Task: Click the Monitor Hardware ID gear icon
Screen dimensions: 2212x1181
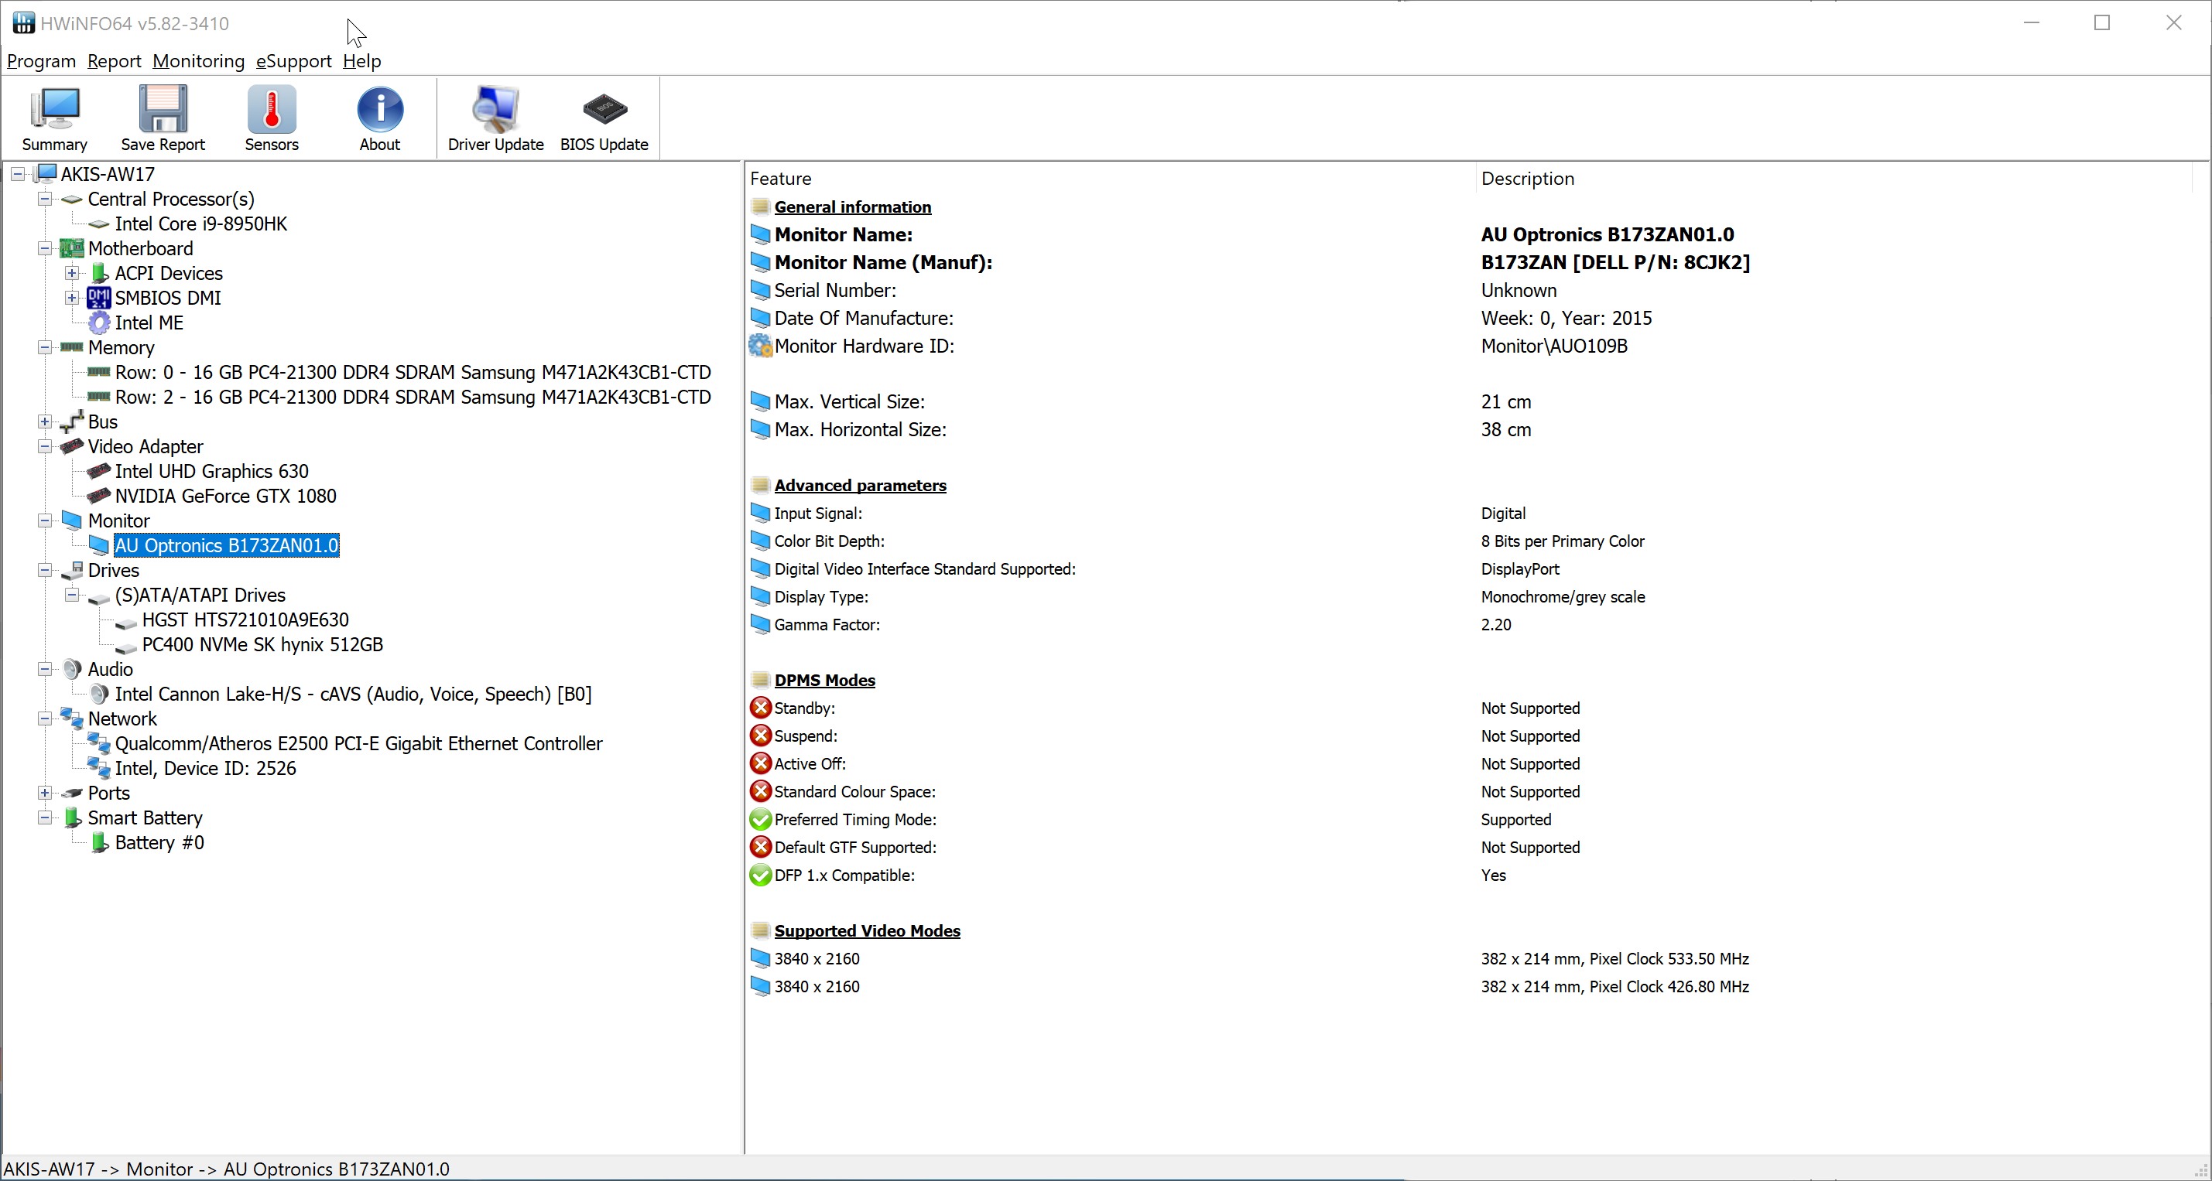Action: [x=760, y=346]
